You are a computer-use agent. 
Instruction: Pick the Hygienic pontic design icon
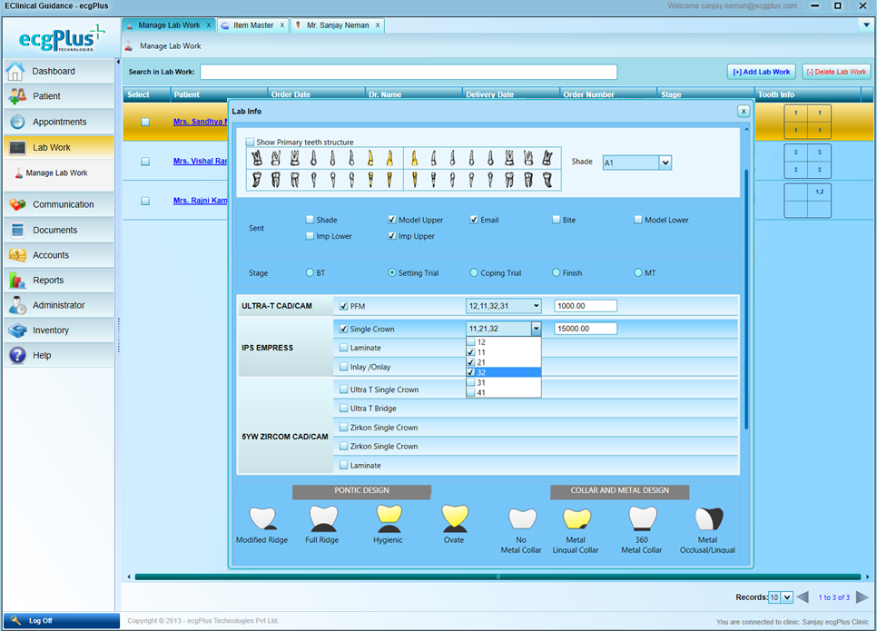pos(389,519)
